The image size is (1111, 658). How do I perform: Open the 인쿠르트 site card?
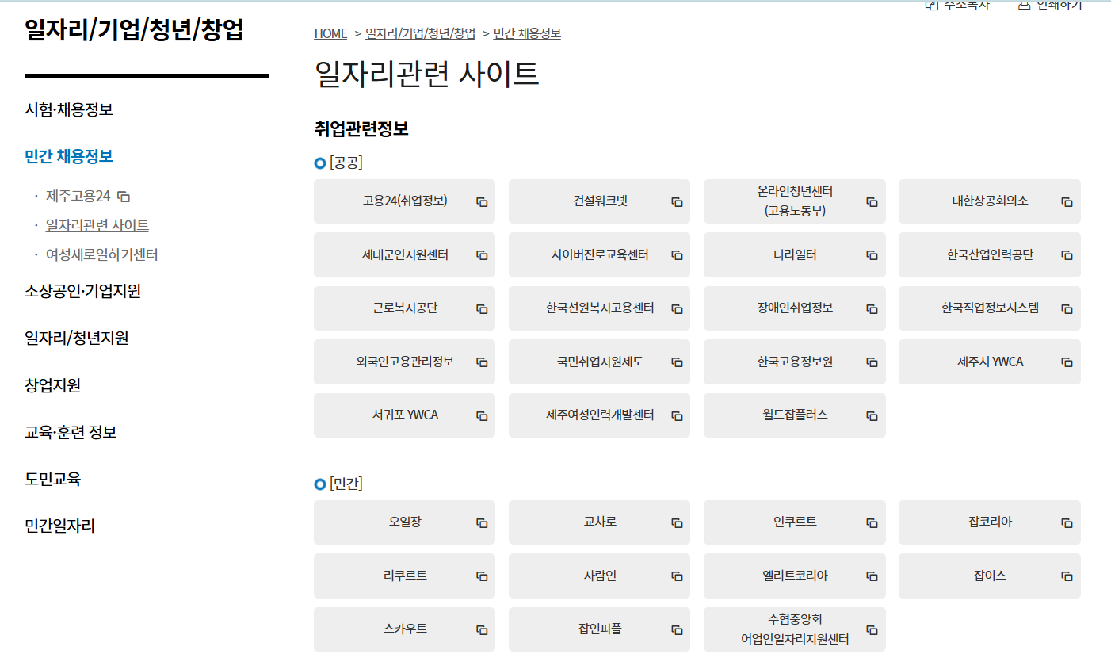pos(795,522)
